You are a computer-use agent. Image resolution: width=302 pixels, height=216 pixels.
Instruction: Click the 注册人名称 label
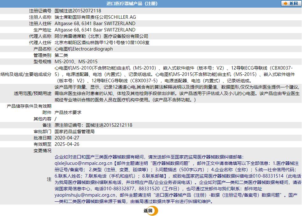pos(40,17)
